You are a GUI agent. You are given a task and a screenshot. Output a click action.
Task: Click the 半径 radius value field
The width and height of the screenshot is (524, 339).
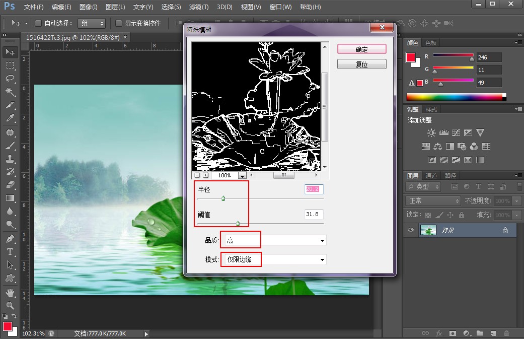pyautogui.click(x=314, y=189)
